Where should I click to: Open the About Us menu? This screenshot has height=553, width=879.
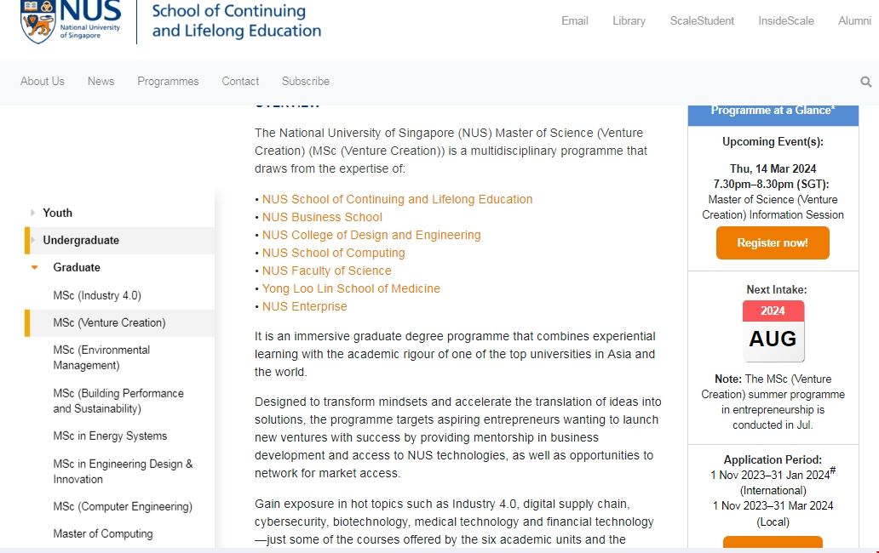(43, 81)
